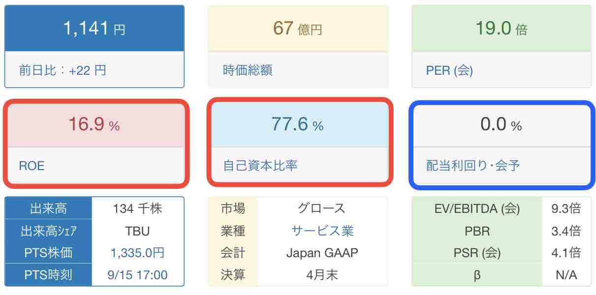Select the 市場 グロース cell
Screen dimensions: 596x295
click(322, 208)
